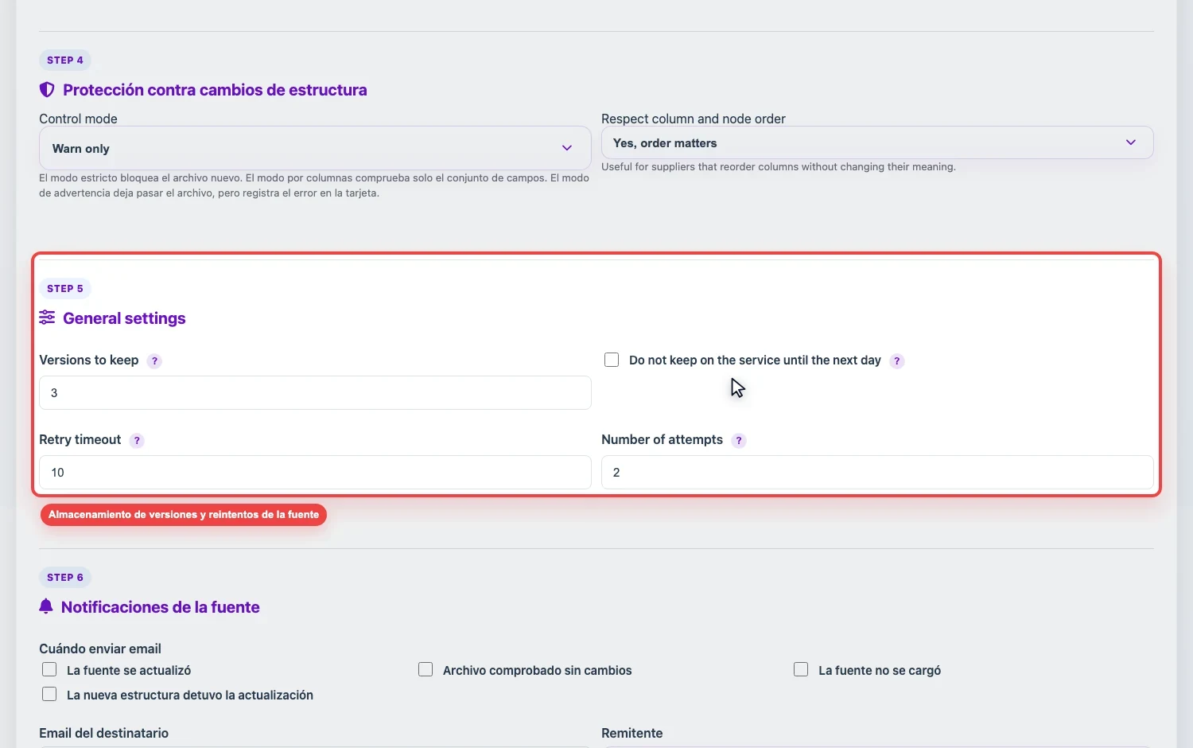
Task: Click the Versions to keep input field
Action: coord(315,392)
